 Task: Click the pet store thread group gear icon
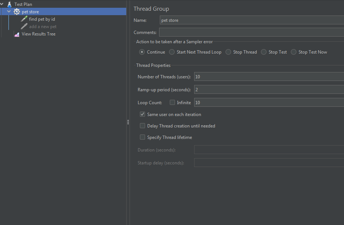click(x=17, y=11)
